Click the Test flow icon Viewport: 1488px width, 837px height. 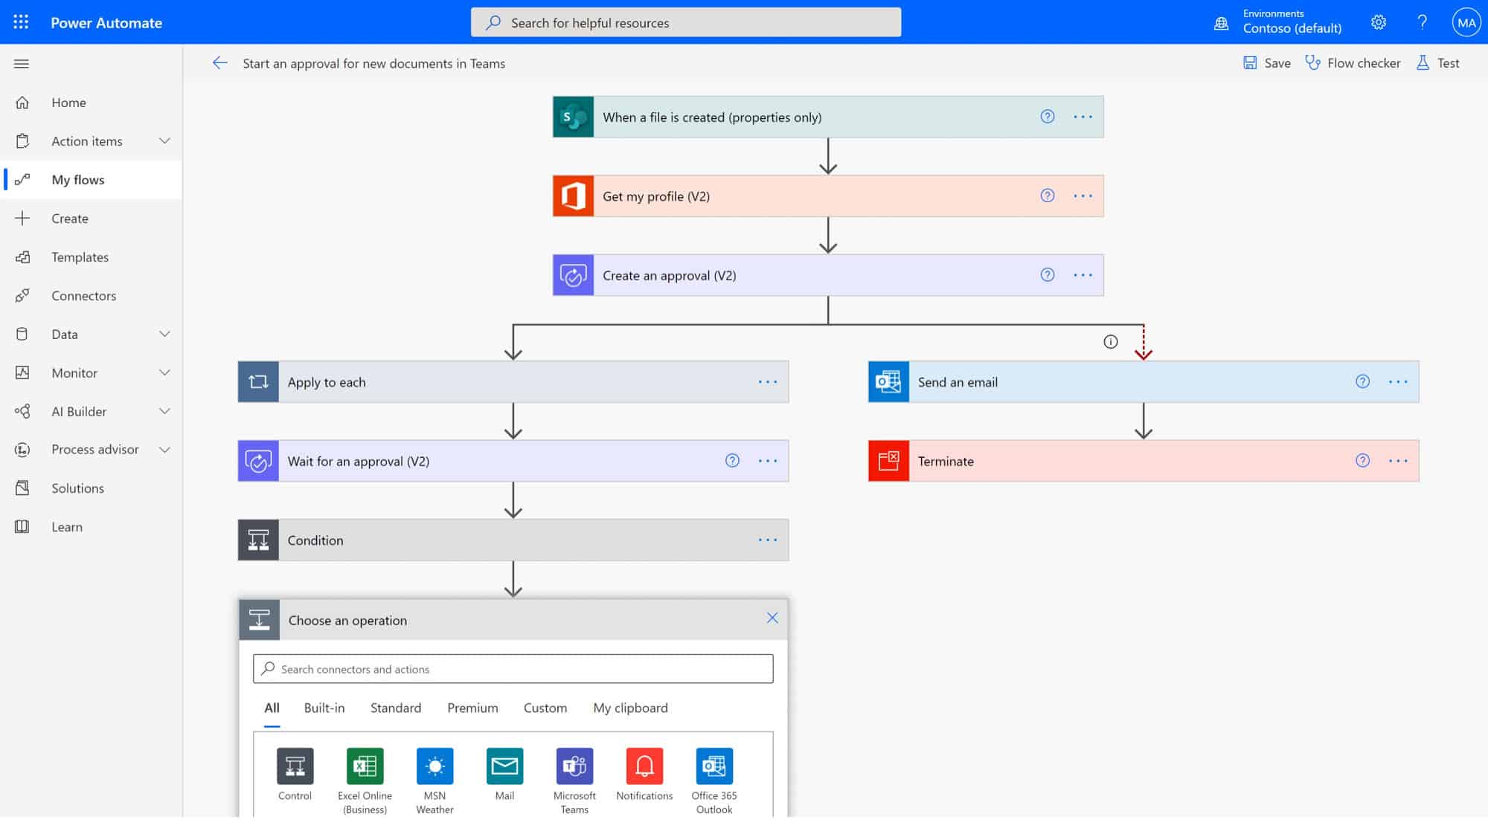[x=1423, y=63]
